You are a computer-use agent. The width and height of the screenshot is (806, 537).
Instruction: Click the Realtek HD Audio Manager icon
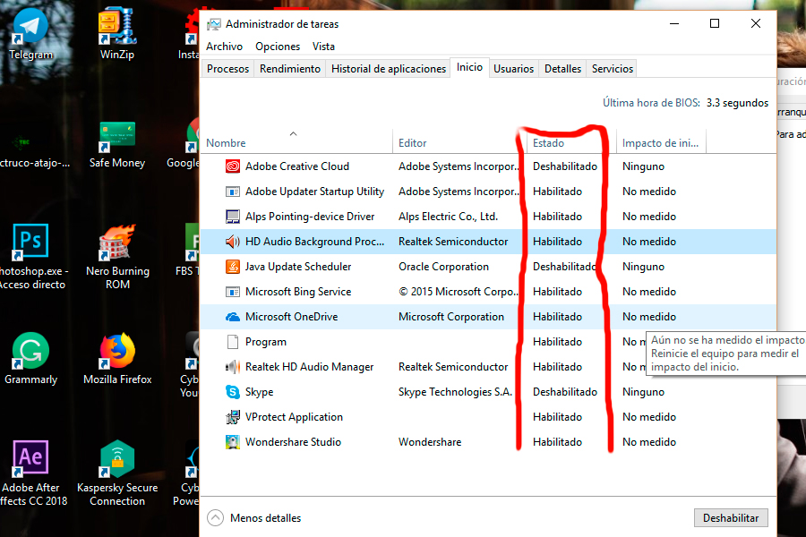coord(233,366)
